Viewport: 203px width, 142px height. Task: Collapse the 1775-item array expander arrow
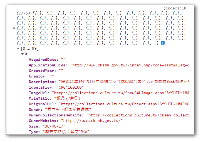pos(14,28)
